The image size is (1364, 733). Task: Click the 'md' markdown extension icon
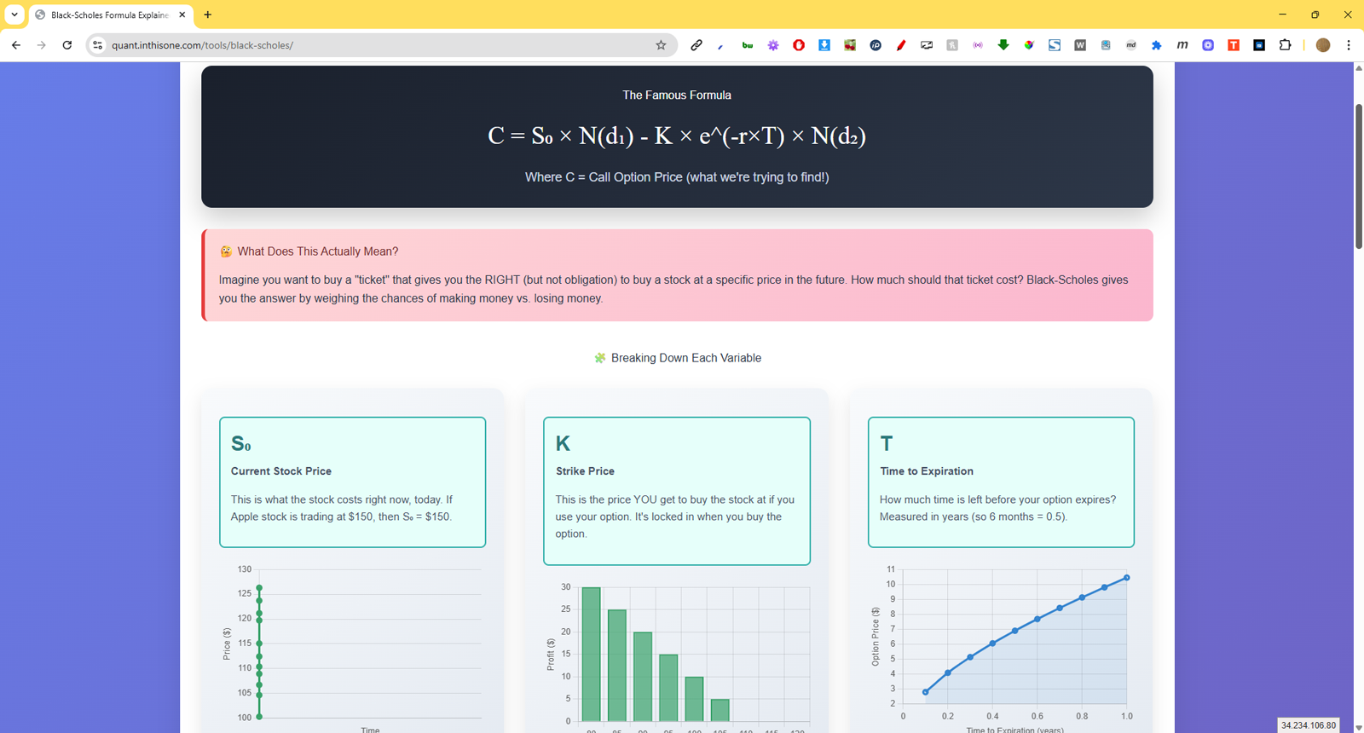[1131, 45]
